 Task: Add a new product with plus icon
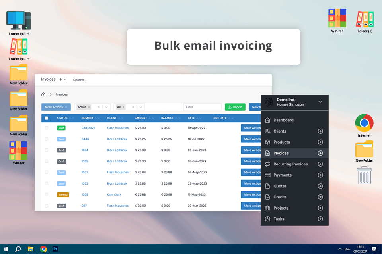coord(320,142)
